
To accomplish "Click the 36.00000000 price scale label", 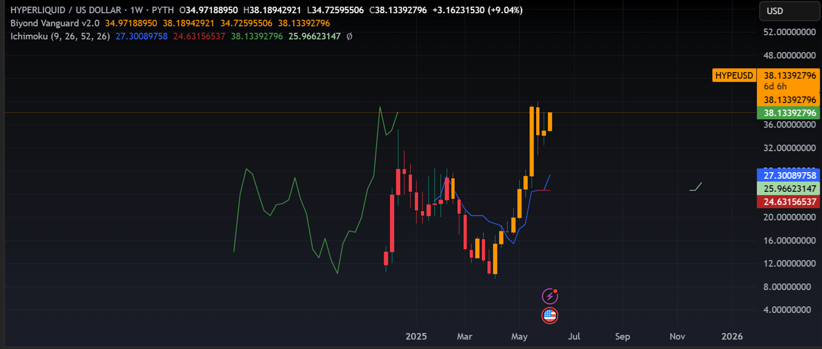I will coord(790,125).
